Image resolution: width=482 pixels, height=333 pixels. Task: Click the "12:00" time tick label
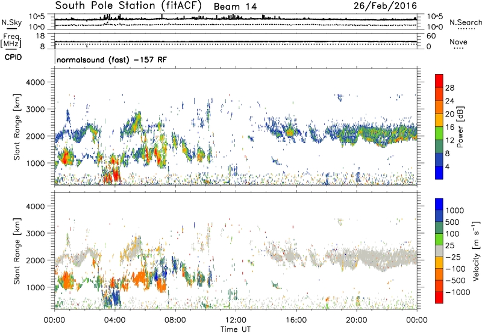click(x=236, y=320)
